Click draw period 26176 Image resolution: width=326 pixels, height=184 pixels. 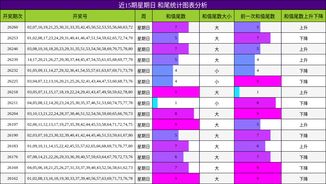[x=12, y=157]
